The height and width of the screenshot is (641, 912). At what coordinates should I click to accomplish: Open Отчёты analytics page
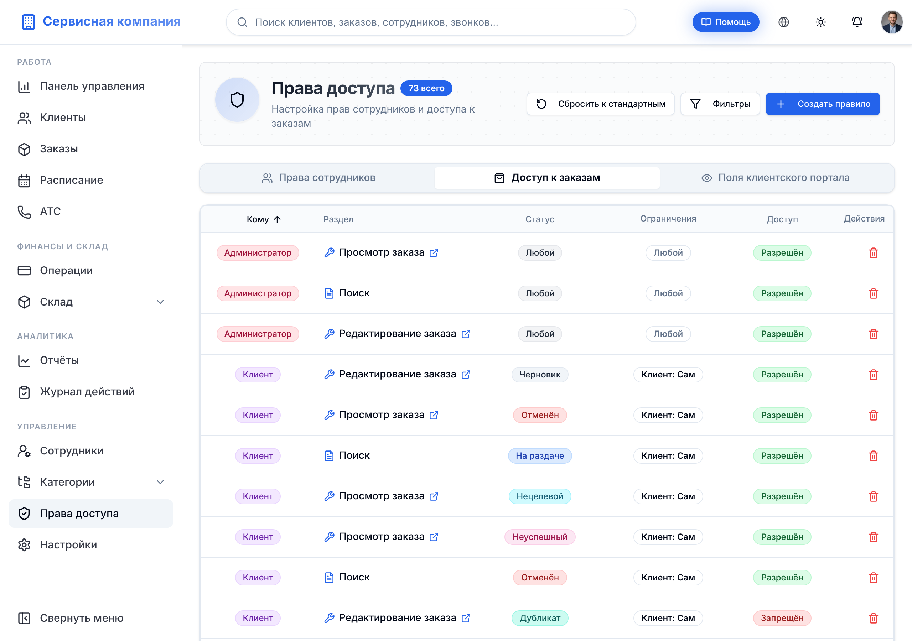click(x=90, y=361)
